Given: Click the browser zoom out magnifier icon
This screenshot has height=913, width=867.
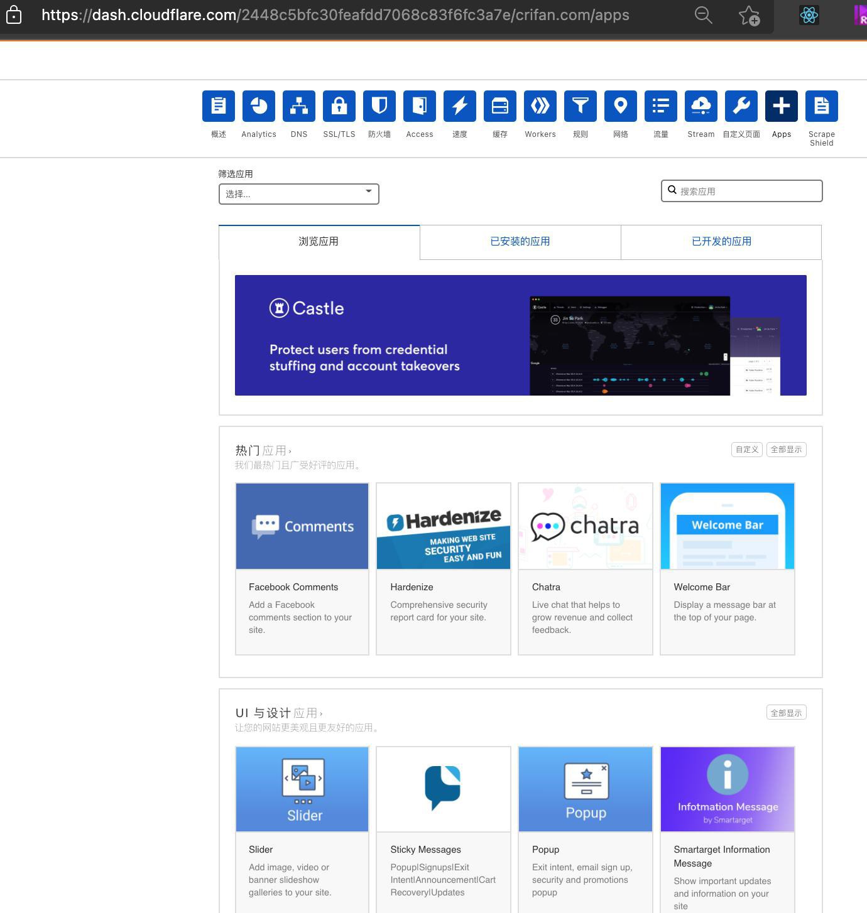Looking at the screenshot, I should (x=703, y=15).
